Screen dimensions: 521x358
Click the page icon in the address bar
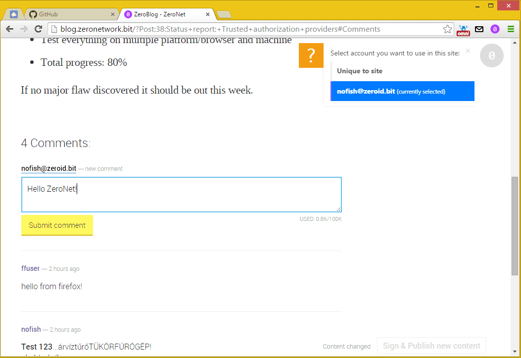click(54, 29)
